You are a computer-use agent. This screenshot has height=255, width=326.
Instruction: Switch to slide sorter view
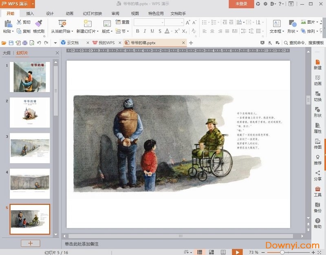tap(211, 252)
